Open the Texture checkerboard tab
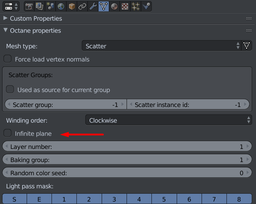Image resolution: width=256 pixels, height=204 pixels. click(125, 6)
